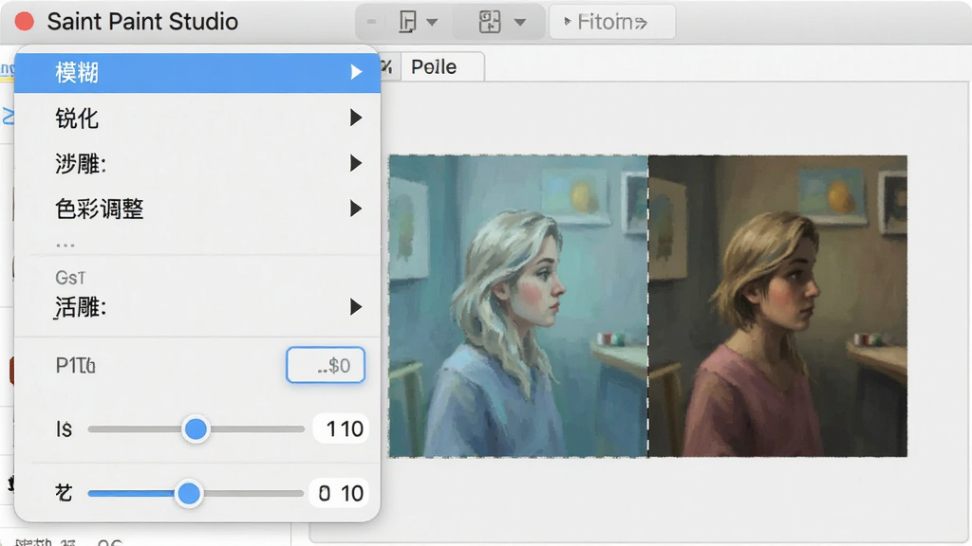
Task: Click the P1Tb label
Action: (x=75, y=365)
